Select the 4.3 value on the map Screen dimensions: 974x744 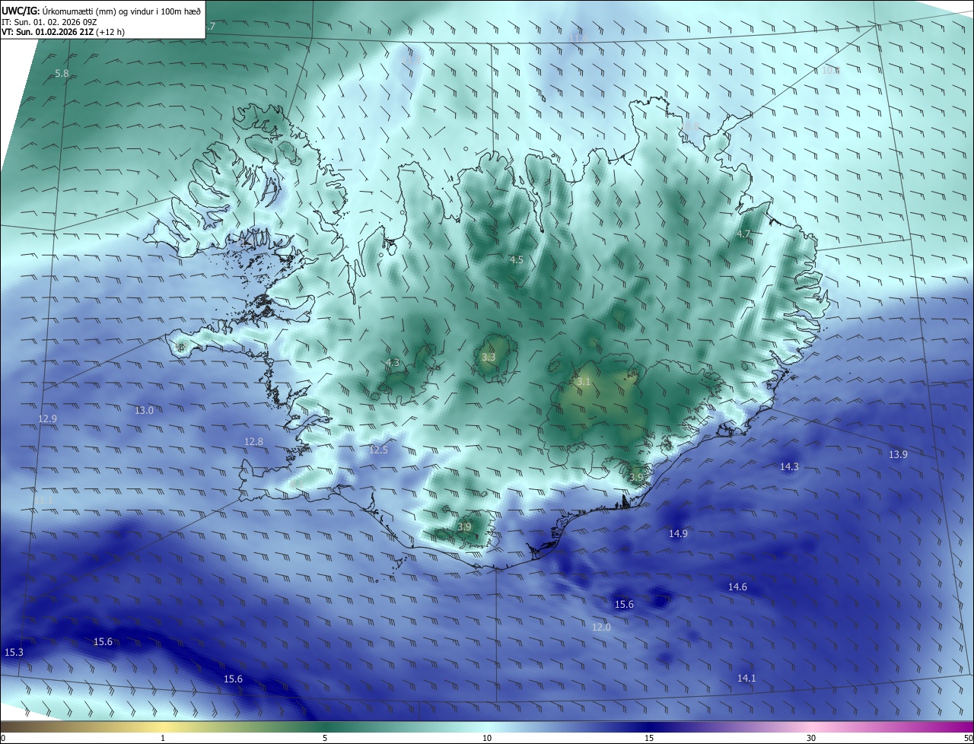click(393, 363)
